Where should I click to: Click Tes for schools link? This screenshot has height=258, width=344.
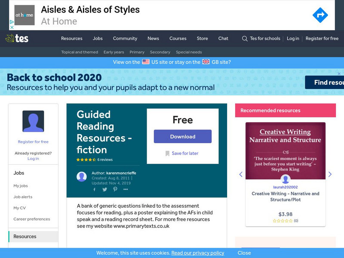coord(265,38)
